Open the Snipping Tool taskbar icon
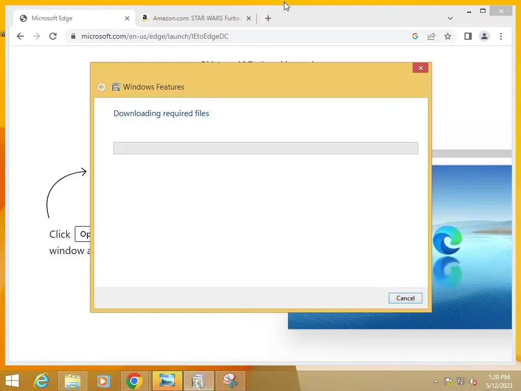 [x=230, y=381]
